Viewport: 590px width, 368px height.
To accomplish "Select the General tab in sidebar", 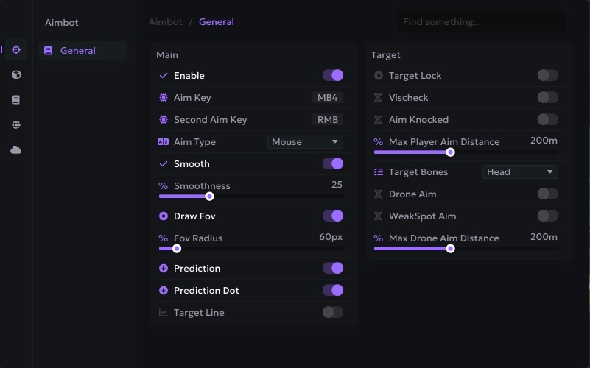I will pos(77,51).
